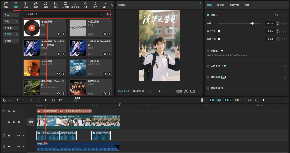Click the 封面 cover button

coord(31,122)
